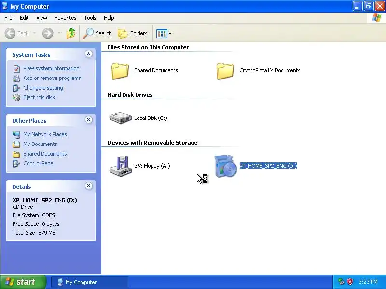This screenshot has width=386, height=289.
Task: Open My Network Places link
Action: (45, 134)
